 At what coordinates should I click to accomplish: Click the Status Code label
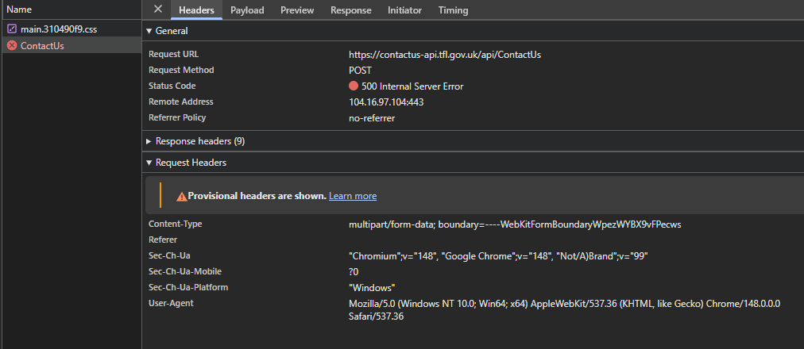tap(172, 86)
